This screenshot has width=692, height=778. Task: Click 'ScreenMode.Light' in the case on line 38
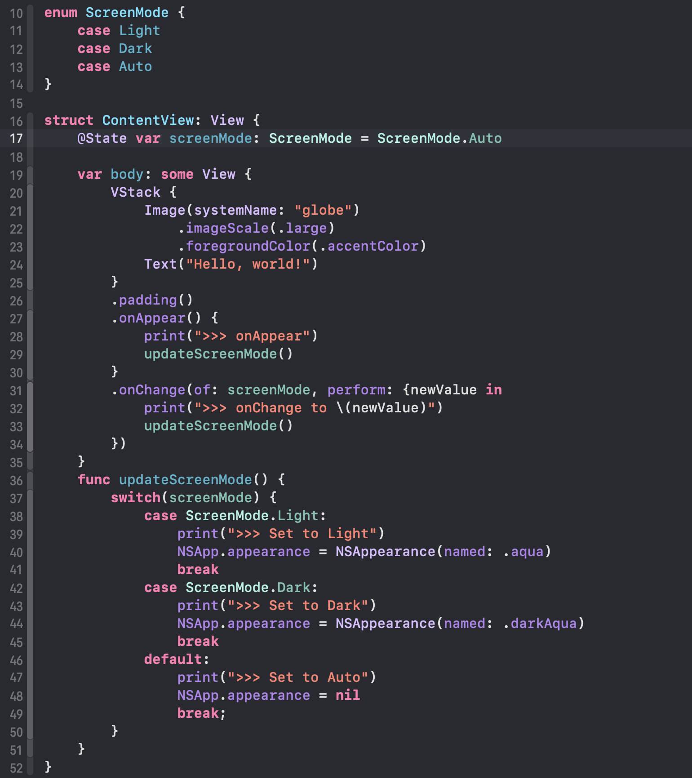click(252, 516)
